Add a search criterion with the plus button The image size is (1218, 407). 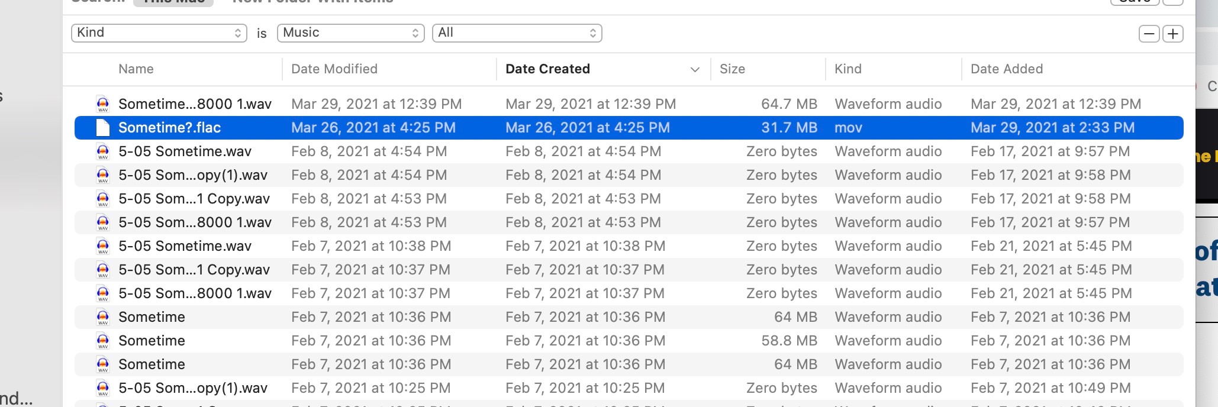pos(1172,34)
